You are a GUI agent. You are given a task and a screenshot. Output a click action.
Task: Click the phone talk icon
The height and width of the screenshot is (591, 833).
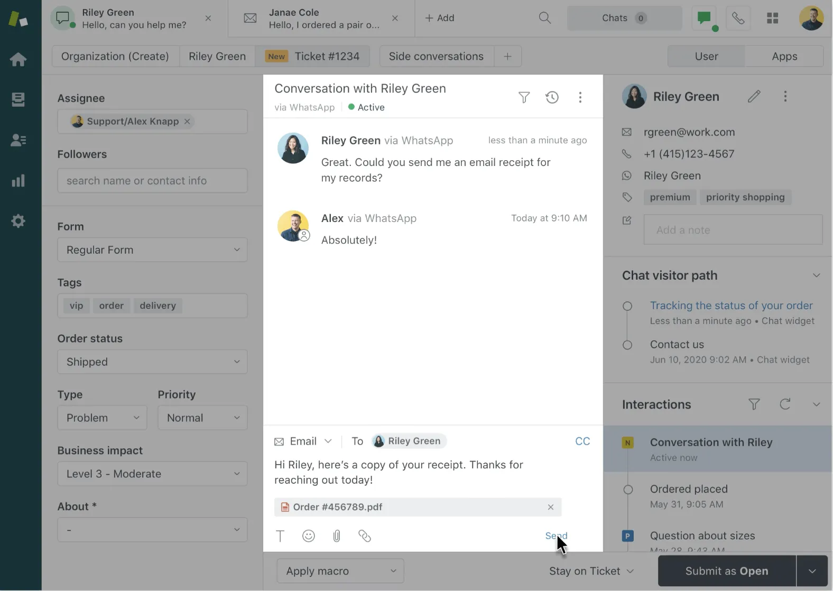[738, 19]
